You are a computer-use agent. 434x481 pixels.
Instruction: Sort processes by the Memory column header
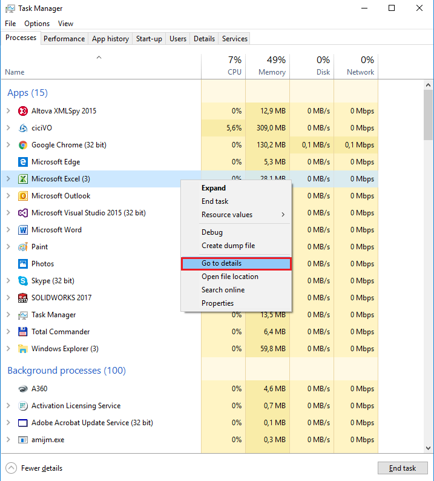click(268, 66)
